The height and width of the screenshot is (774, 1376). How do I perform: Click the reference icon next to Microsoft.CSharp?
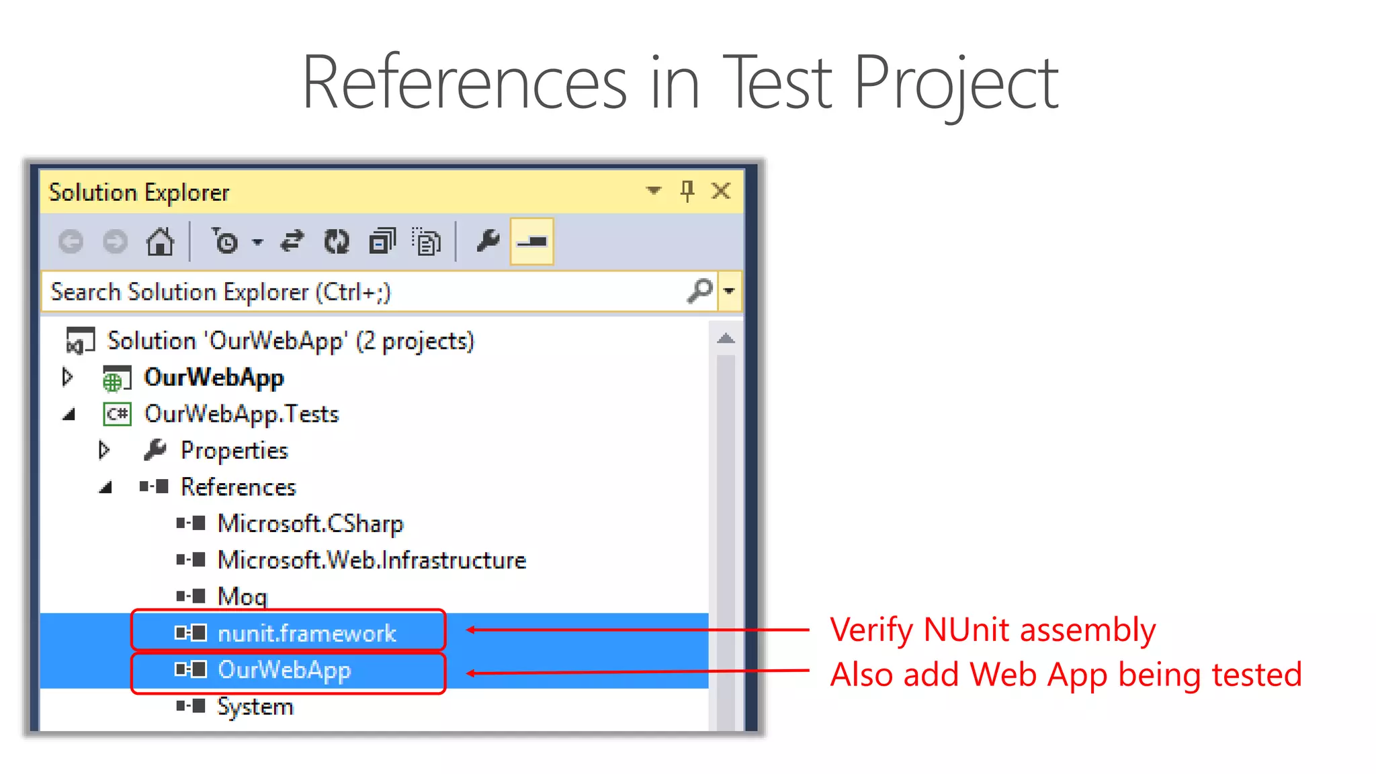[191, 523]
